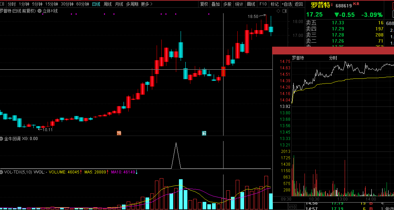
Task: Open the F10 company info
Action: tap(263, 4)
